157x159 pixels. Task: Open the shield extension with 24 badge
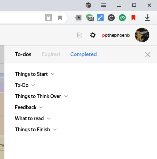(x=90, y=18)
